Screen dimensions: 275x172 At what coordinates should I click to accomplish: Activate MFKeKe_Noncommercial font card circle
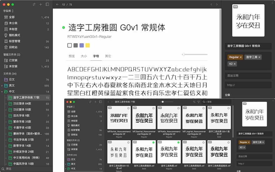pyautogui.click(x=178, y=108)
